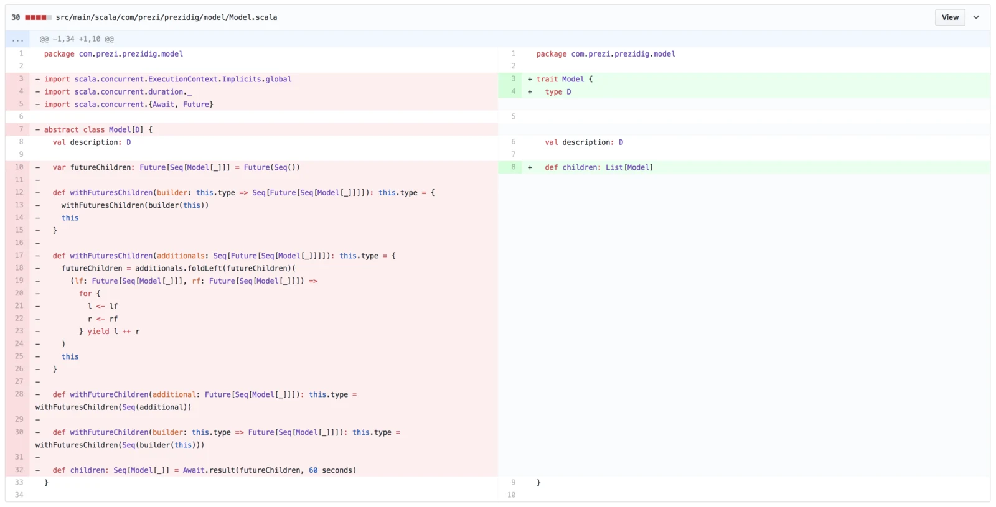Screen dimensions: 996x507
Task: Select added line number 8
Action: pos(510,167)
